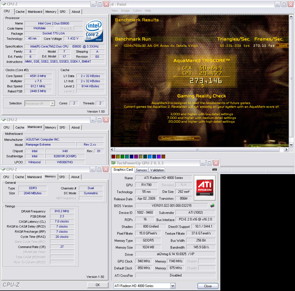
Task: Pick the dark red palette swatch in Paint
Action: click(113, 157)
